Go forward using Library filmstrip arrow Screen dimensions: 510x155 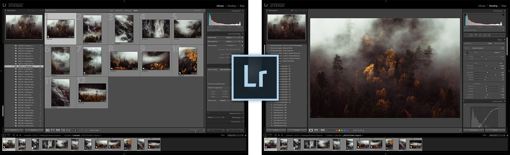coord(20,135)
